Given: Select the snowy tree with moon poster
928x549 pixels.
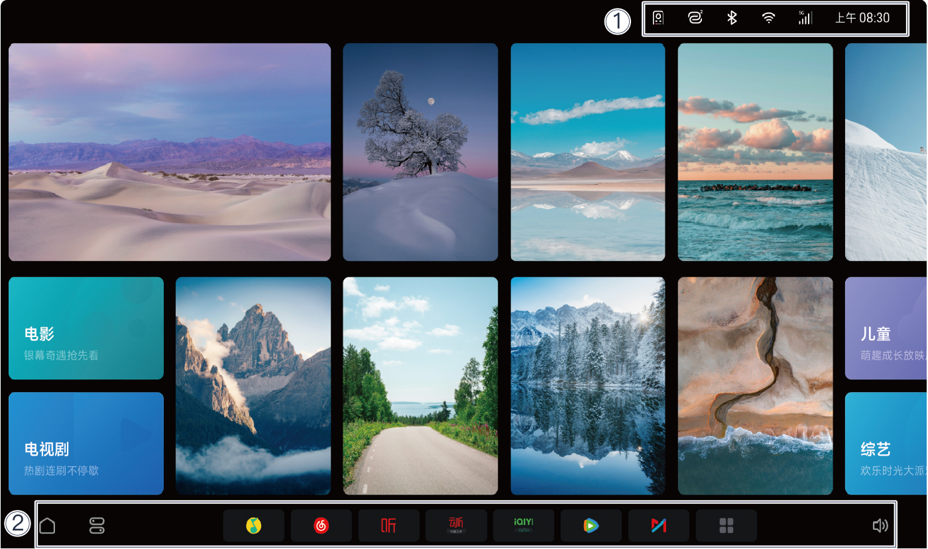Looking at the screenshot, I should pyautogui.click(x=420, y=152).
